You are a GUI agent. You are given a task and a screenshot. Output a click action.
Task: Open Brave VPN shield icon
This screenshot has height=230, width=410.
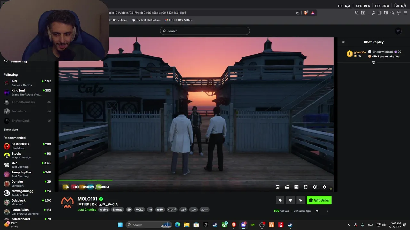pyautogui.click(x=399, y=13)
